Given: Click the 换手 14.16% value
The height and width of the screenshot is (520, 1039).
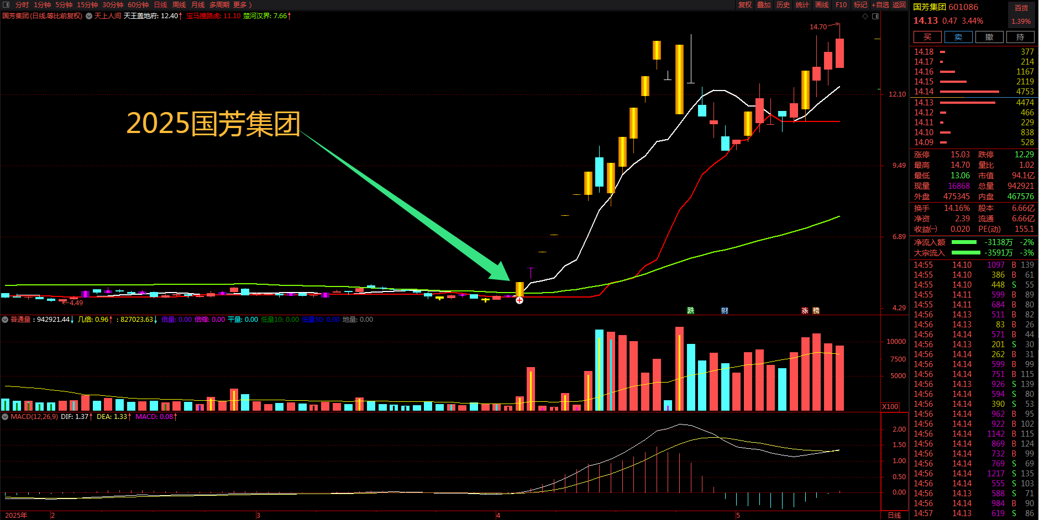Looking at the screenshot, I should [957, 208].
